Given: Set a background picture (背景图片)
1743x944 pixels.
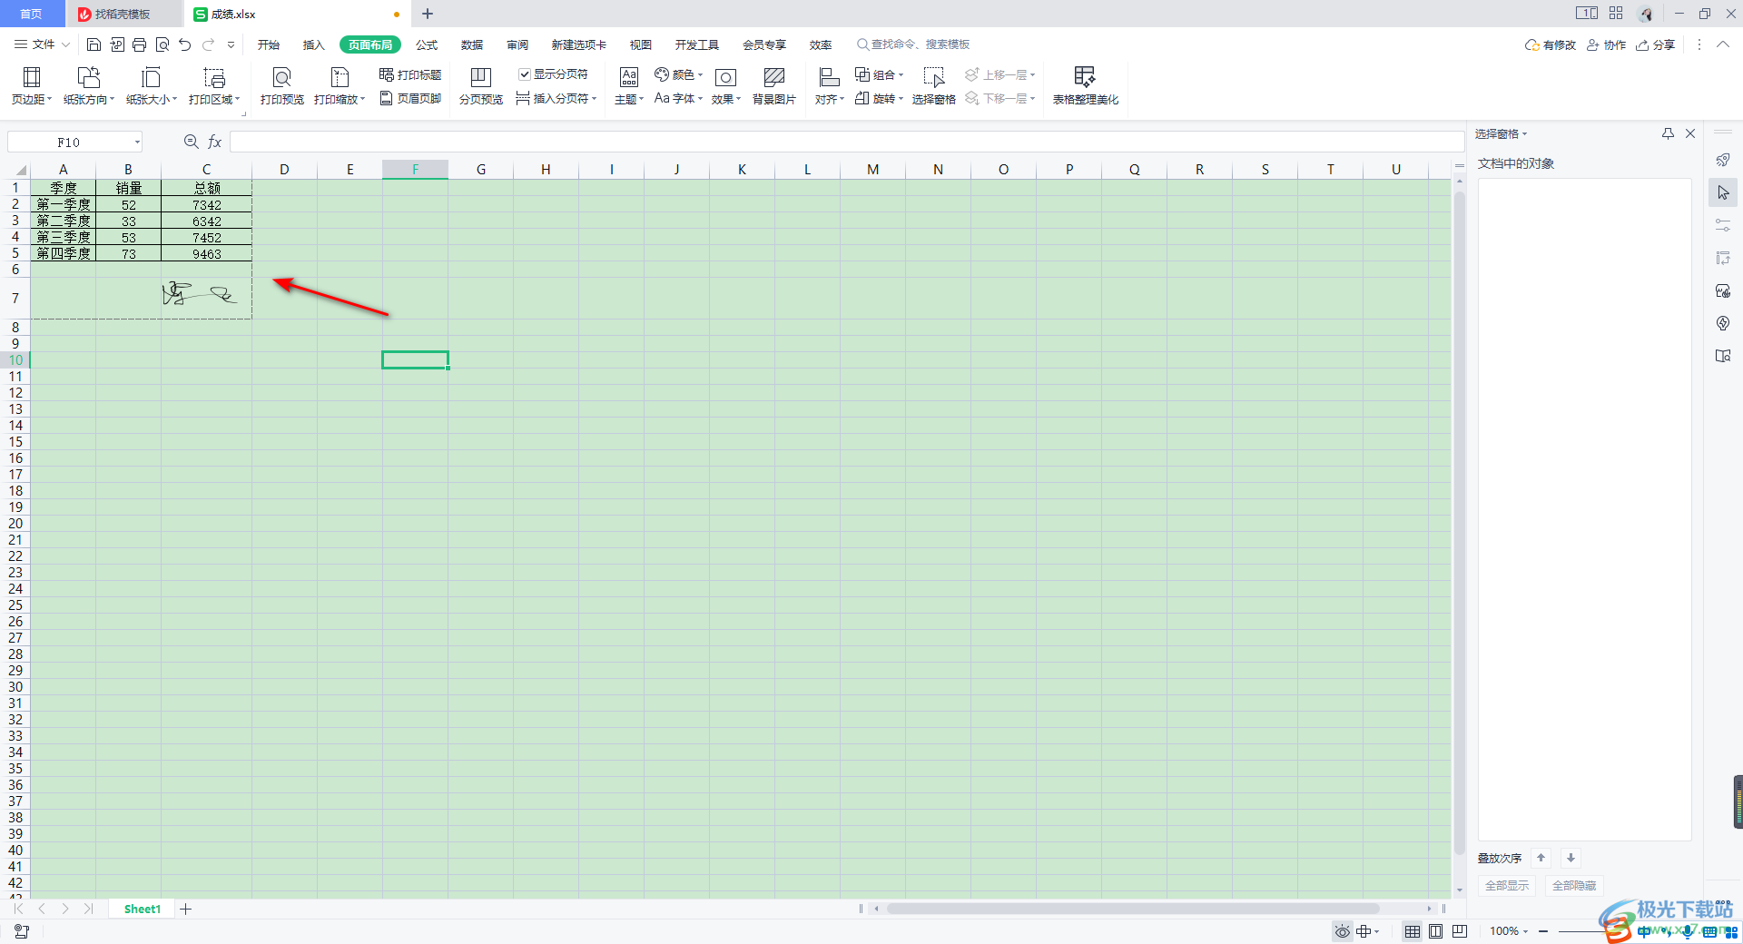Looking at the screenshot, I should click(774, 86).
